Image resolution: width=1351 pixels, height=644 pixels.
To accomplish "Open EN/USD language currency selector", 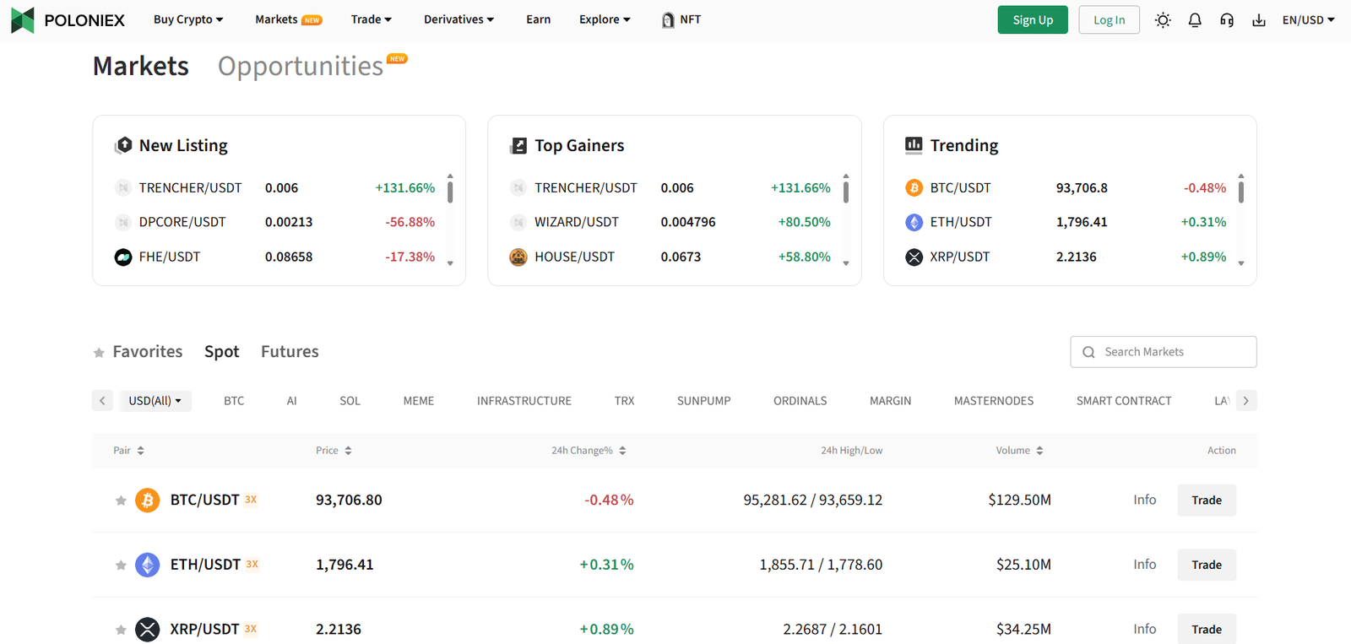I will pyautogui.click(x=1308, y=20).
